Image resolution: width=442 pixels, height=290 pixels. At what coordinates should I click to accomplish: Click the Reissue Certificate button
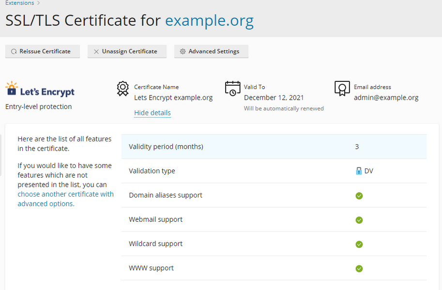[x=43, y=51]
